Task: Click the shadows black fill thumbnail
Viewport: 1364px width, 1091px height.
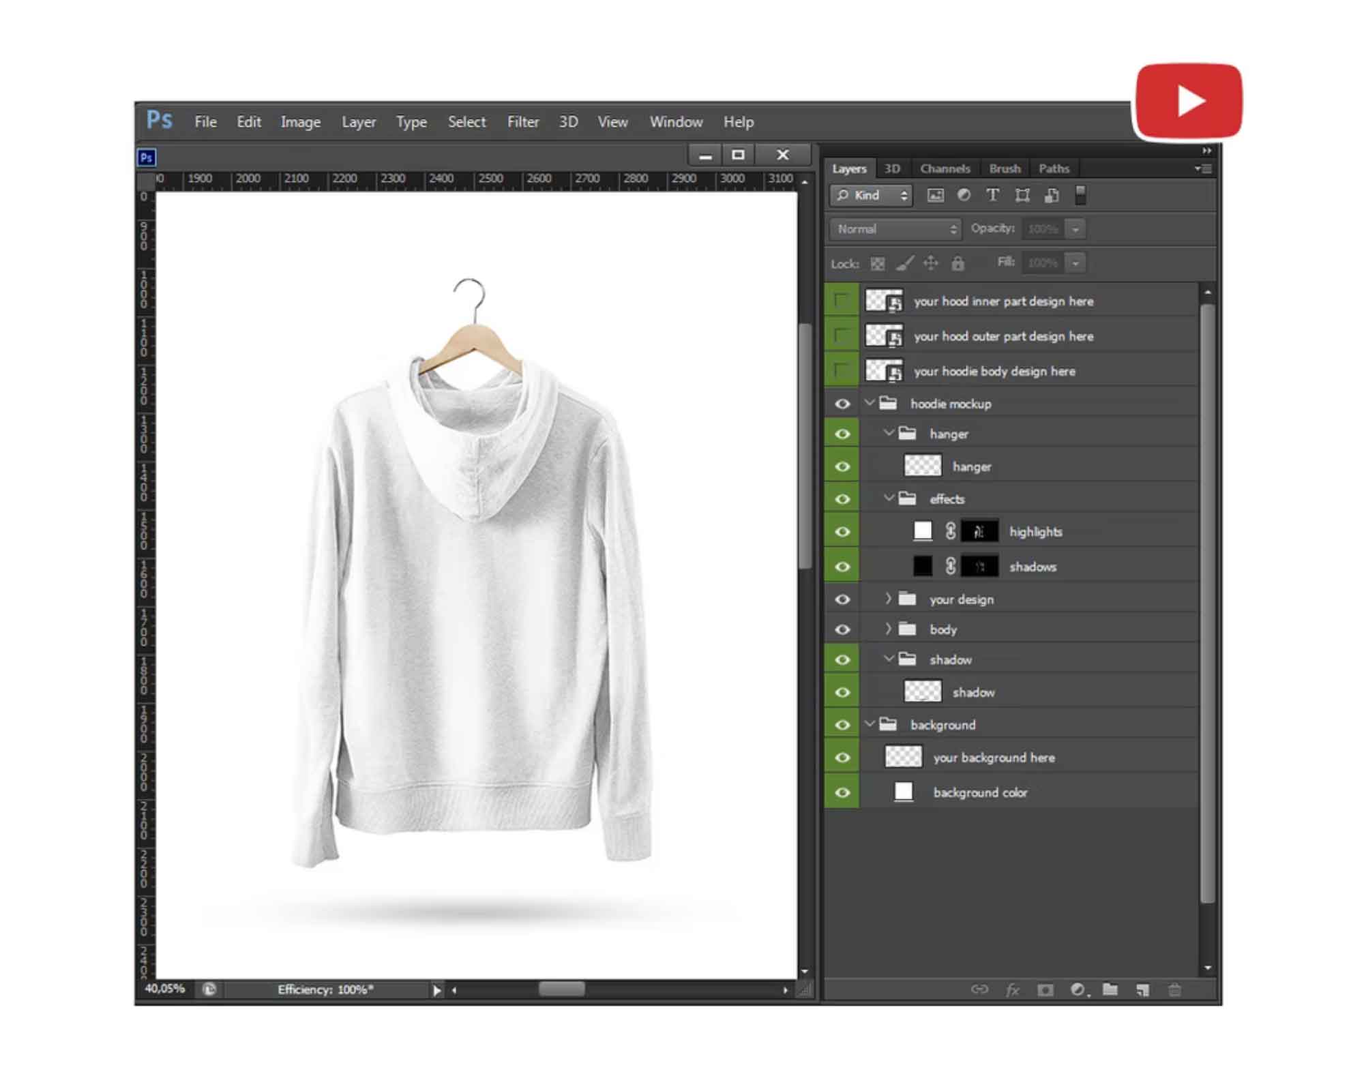Action: click(923, 566)
